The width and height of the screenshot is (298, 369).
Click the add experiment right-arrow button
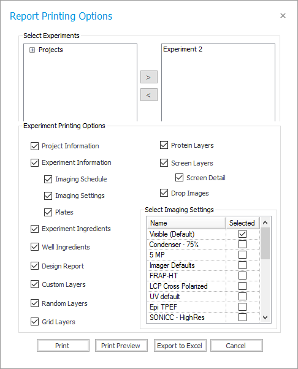pyautogui.click(x=149, y=77)
